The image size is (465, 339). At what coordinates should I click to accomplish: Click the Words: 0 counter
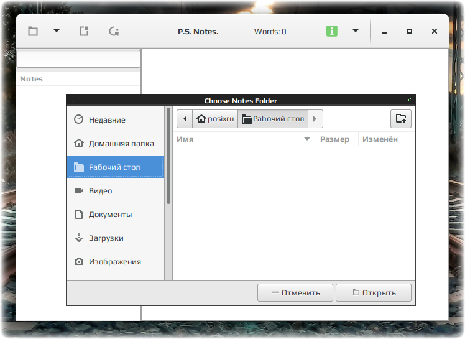[270, 32]
